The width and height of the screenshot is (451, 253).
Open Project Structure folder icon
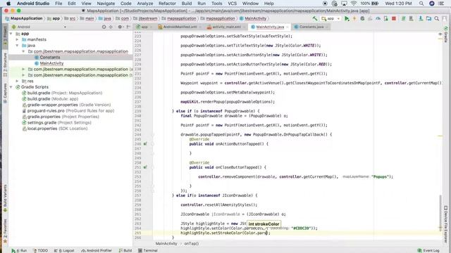coord(429,19)
